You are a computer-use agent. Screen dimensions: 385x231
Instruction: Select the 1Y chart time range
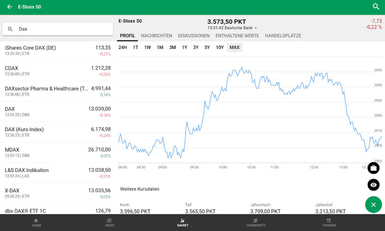point(184,47)
